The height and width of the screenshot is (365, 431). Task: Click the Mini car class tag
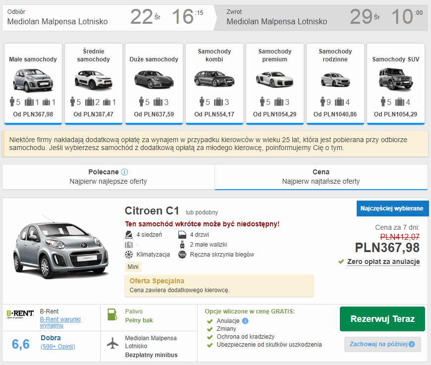(133, 267)
